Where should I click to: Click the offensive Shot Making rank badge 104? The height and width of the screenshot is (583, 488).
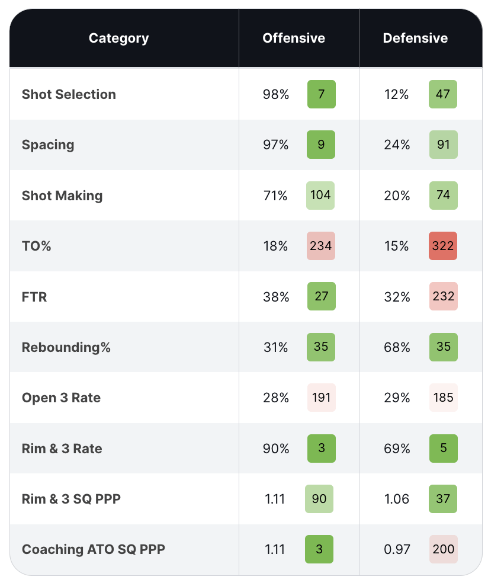click(x=320, y=196)
